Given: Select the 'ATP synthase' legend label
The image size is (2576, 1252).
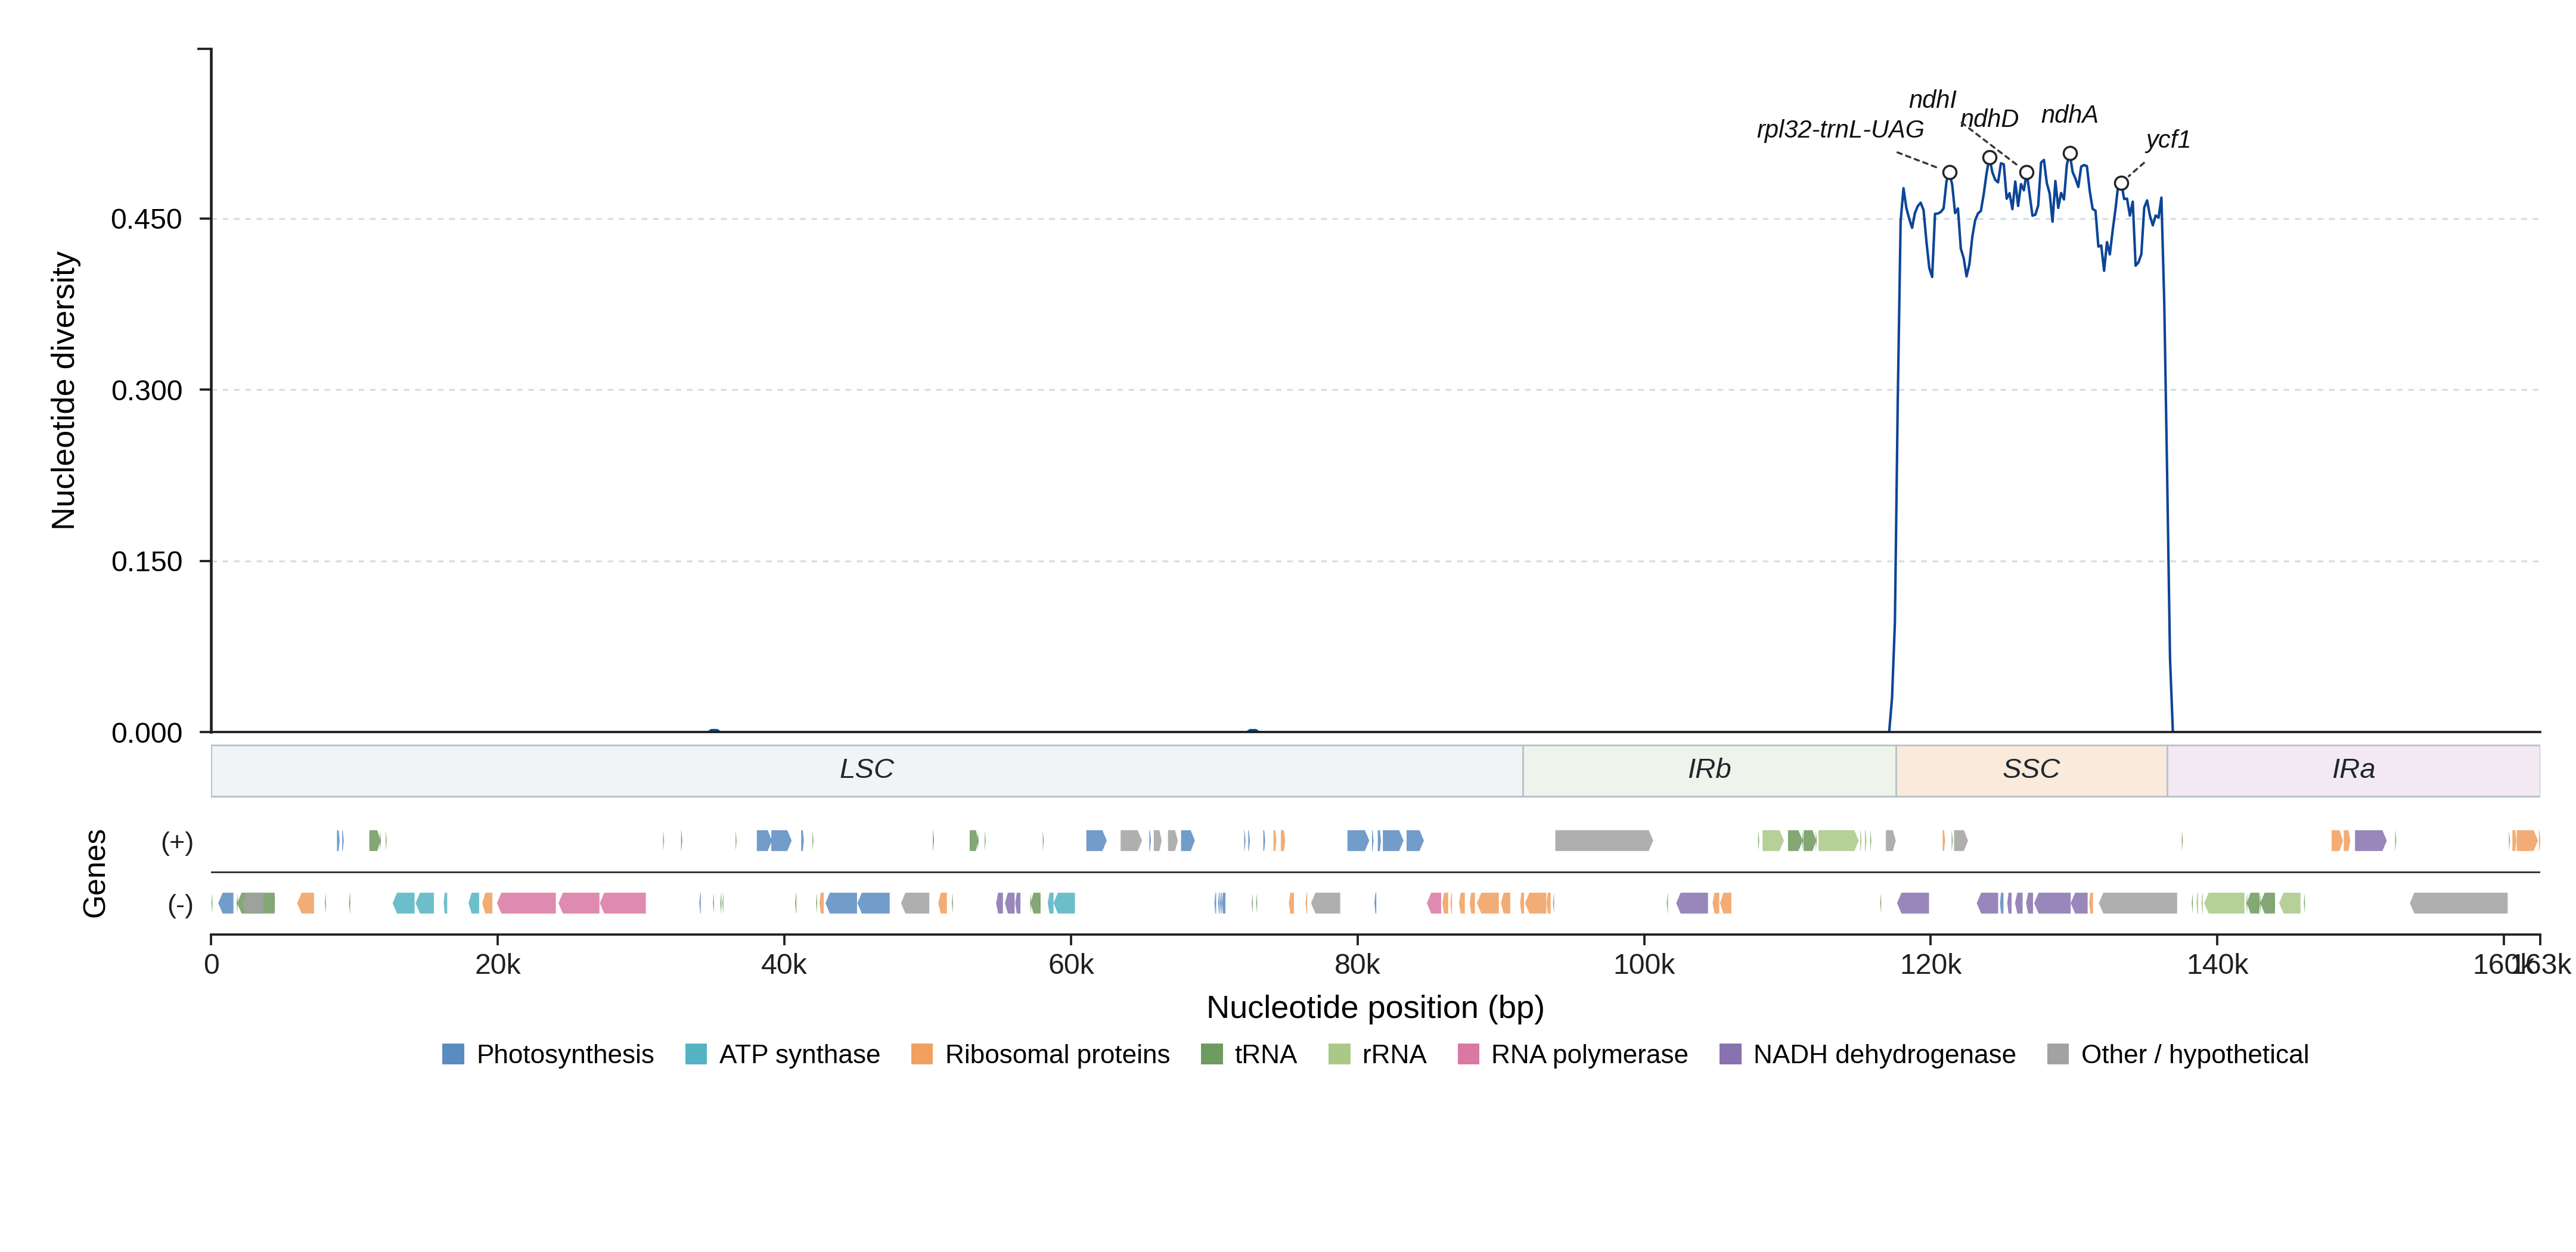Looking at the screenshot, I should tap(800, 1054).
